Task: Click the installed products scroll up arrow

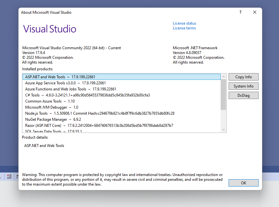Action: [x=224, y=76]
